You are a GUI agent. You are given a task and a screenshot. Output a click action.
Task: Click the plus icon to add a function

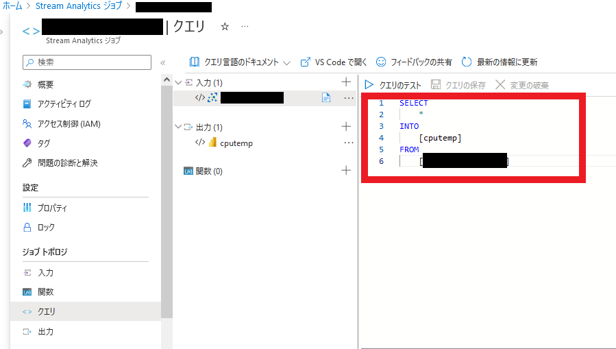[x=346, y=171]
